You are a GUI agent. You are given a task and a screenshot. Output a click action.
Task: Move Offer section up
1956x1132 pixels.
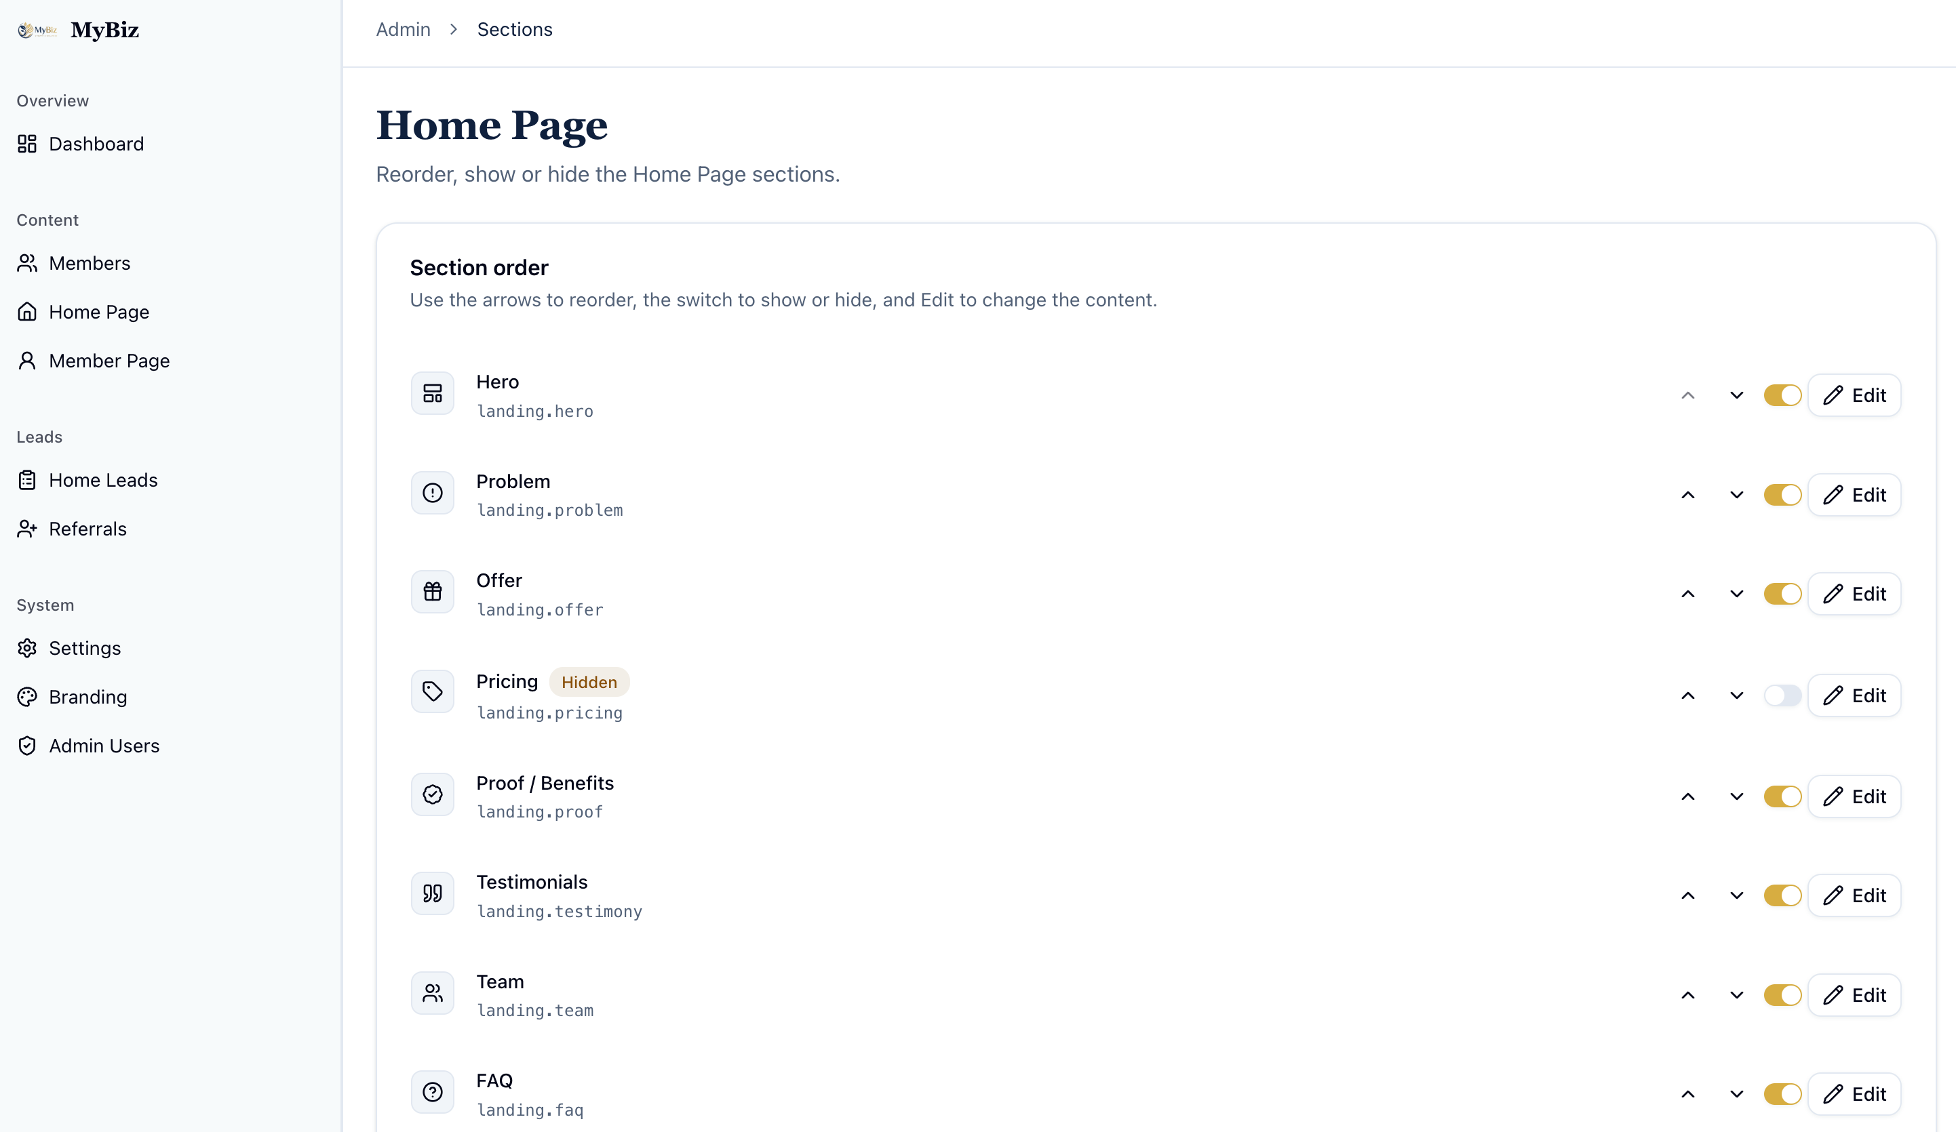[x=1688, y=594]
